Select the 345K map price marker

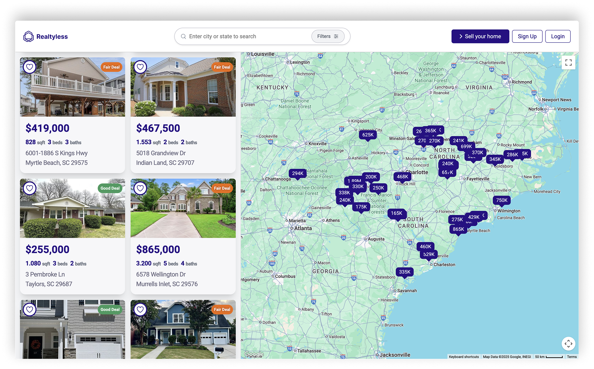coord(495,160)
